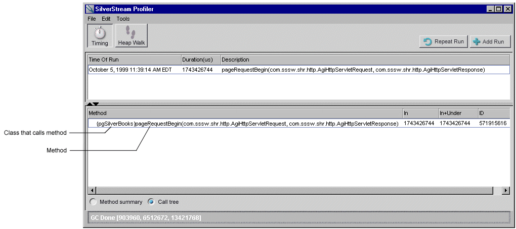Select the Method summary radio button
The image size is (516, 229).
click(x=94, y=202)
